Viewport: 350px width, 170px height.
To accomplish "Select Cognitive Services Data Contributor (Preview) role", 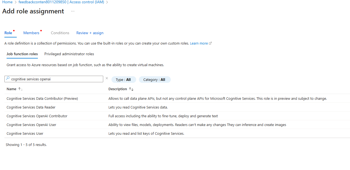I will (x=42, y=98).
